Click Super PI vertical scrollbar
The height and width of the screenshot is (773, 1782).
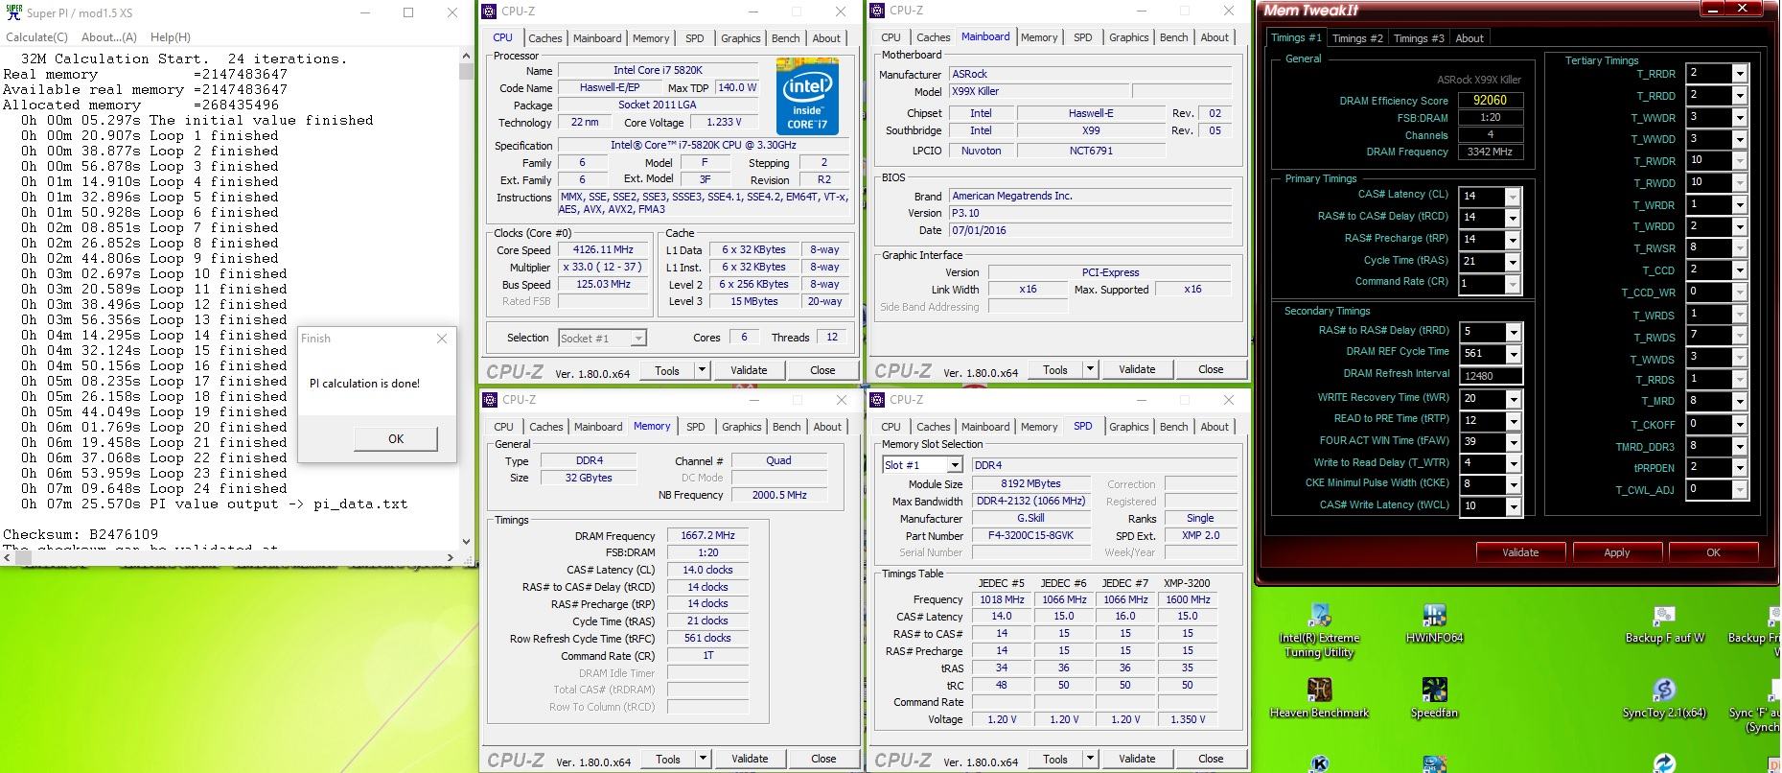tap(467, 304)
